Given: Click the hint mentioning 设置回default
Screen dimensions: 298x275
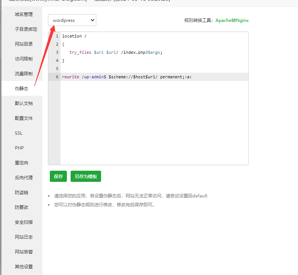Looking at the screenshot, I should point(131,196).
